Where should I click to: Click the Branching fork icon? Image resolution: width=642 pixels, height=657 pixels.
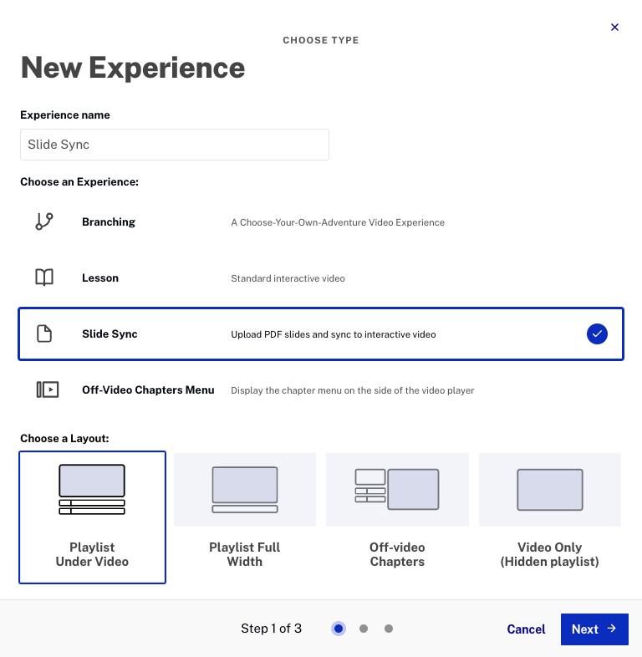(x=44, y=222)
